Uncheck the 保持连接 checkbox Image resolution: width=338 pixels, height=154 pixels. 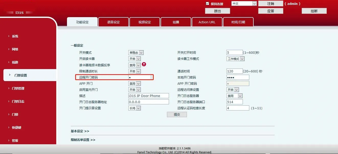(x=208, y=3)
